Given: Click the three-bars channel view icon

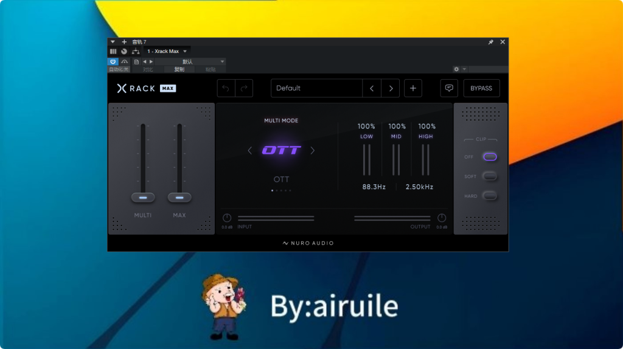Looking at the screenshot, I should (x=113, y=51).
